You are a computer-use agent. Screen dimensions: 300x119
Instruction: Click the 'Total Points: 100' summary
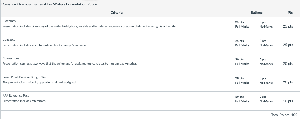[x=284, y=115]
